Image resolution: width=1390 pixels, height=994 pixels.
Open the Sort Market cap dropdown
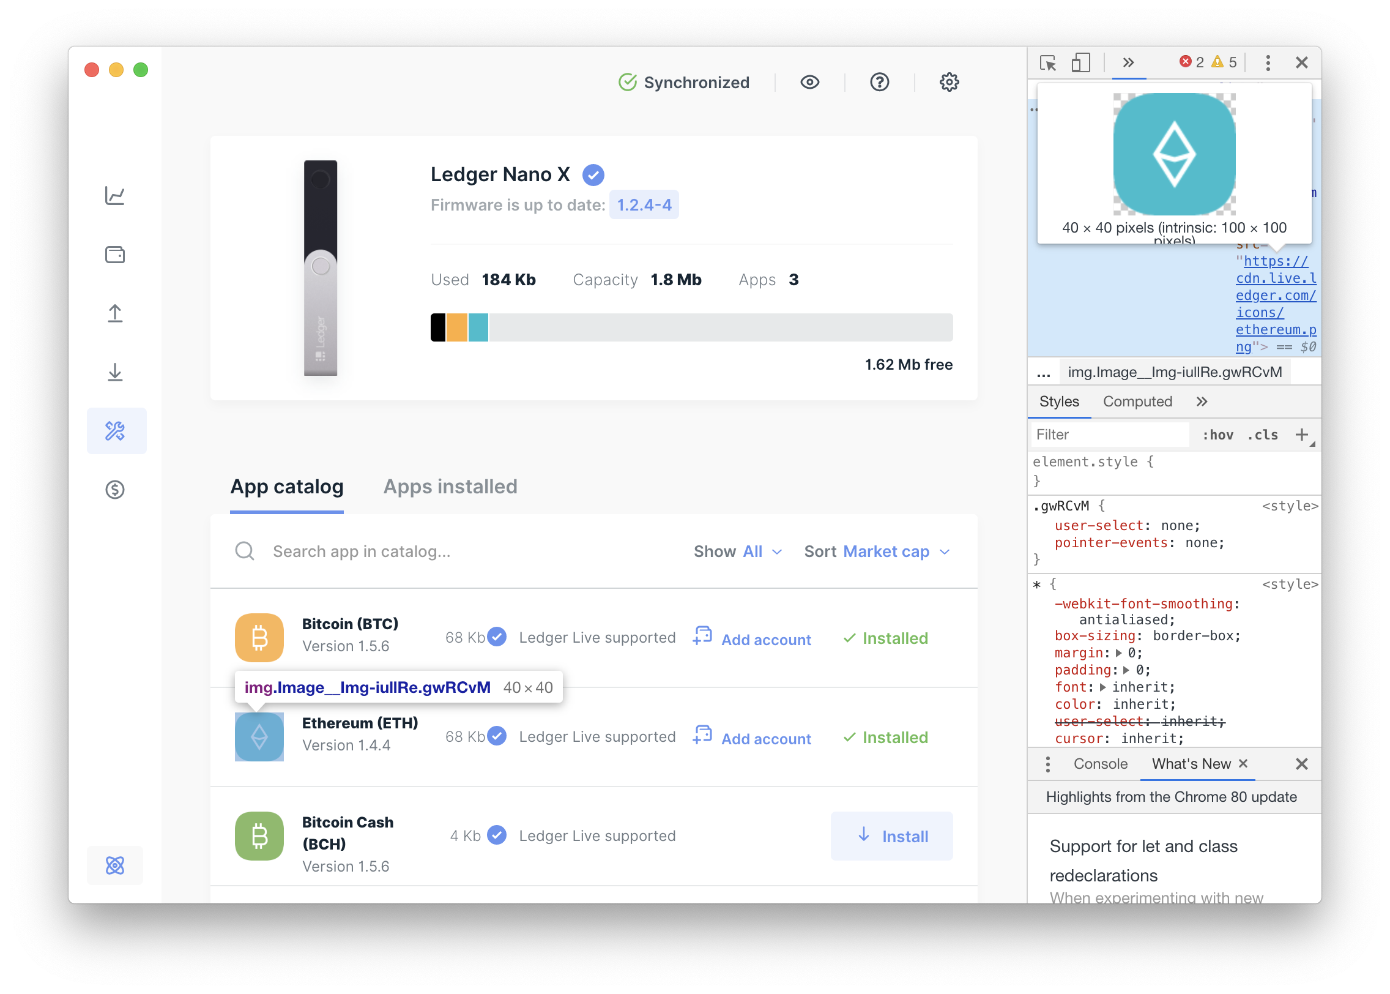coord(877,551)
